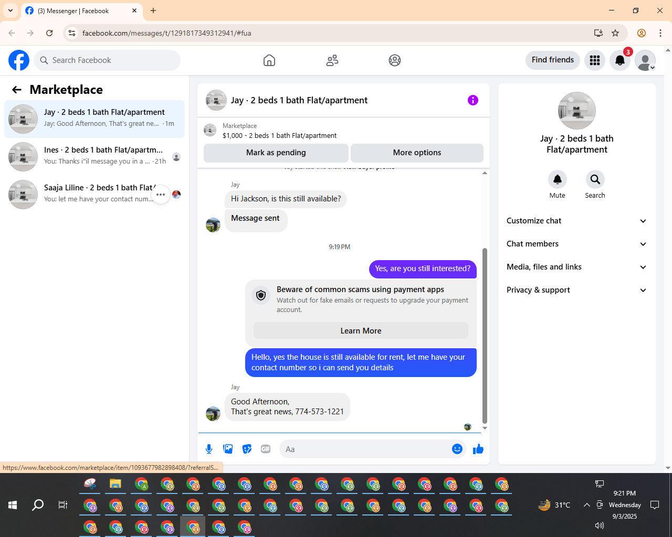This screenshot has height=537, width=672.
Task: Reload the page in Chrome
Action: (49, 33)
